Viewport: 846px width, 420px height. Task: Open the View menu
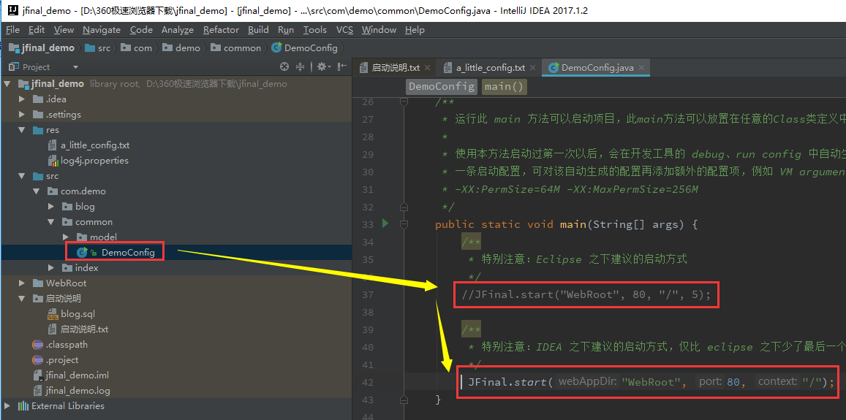coord(64,30)
